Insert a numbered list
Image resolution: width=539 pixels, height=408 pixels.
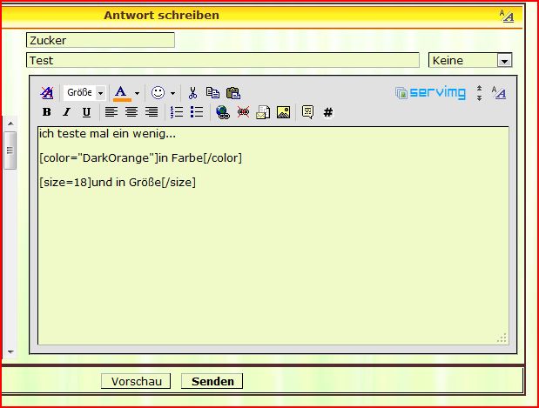point(177,112)
